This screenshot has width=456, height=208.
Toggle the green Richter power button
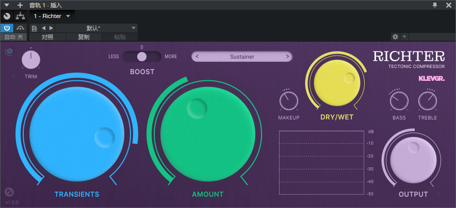click(10, 51)
